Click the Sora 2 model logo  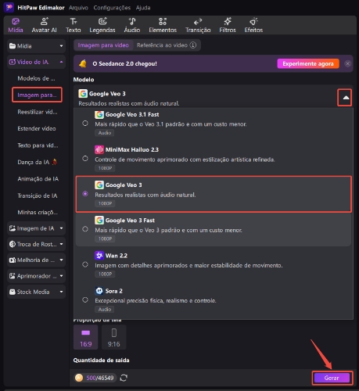click(99, 291)
